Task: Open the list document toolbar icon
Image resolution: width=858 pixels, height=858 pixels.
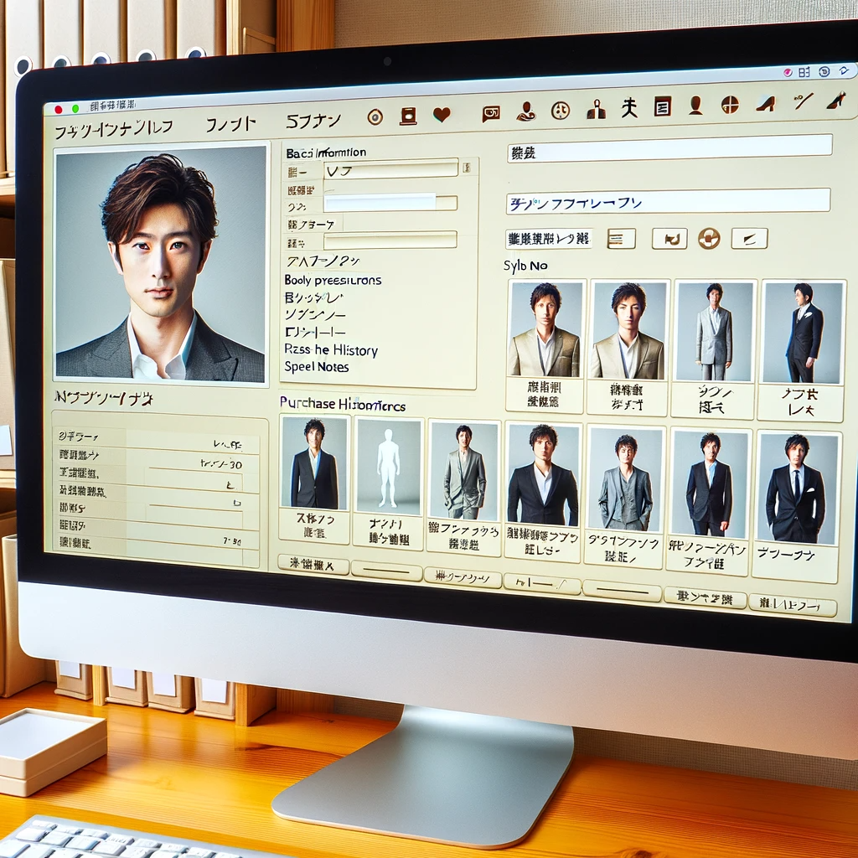Action: pos(663,106)
